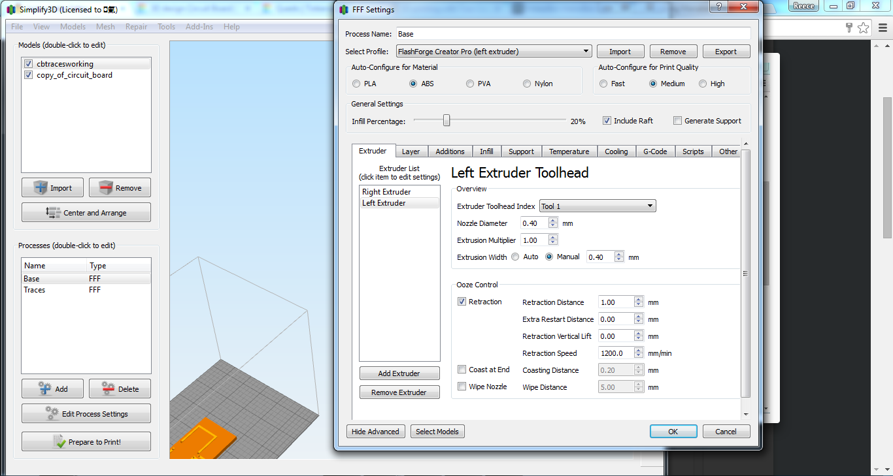Select Fast print quality
This screenshot has height=476, width=893.
click(x=603, y=84)
